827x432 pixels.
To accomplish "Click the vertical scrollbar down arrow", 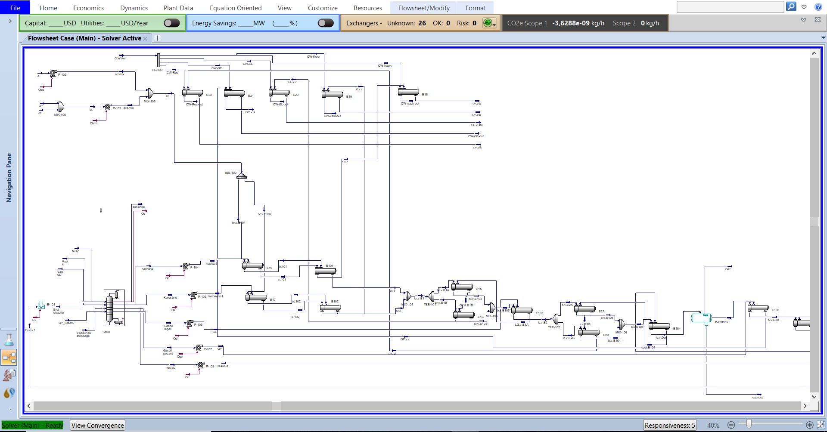I will (x=814, y=397).
